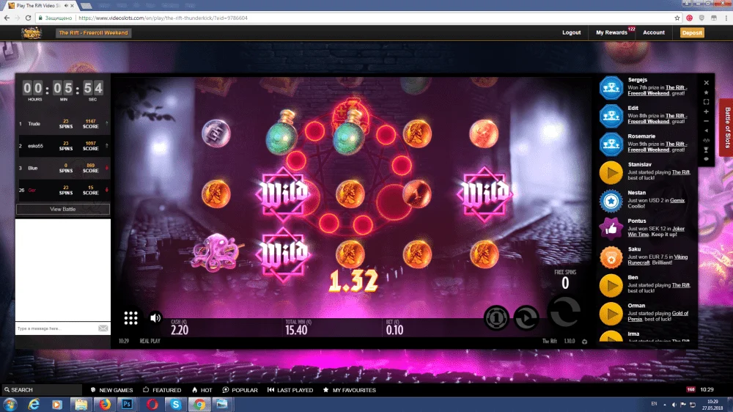733x412 pixels.
Task: Open Viking Runecraft link in Saku's entry
Action: 658,260
